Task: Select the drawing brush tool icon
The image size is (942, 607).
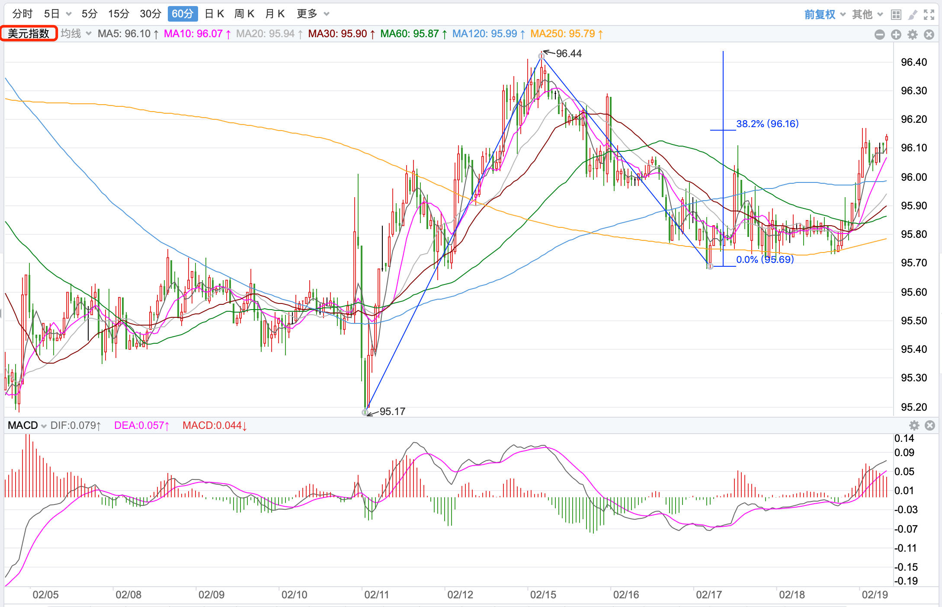Action: pyautogui.click(x=913, y=15)
